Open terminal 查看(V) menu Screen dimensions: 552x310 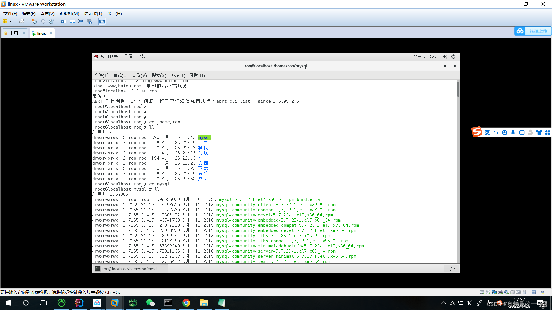coord(139,75)
